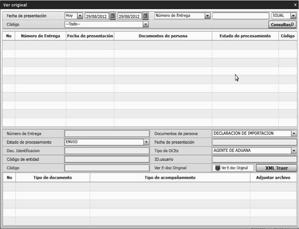Click the Número de Entrega detail field
The width and height of the screenshot is (299, 229).
107,133
